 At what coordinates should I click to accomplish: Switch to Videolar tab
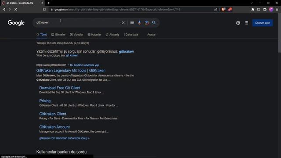coord(76,35)
